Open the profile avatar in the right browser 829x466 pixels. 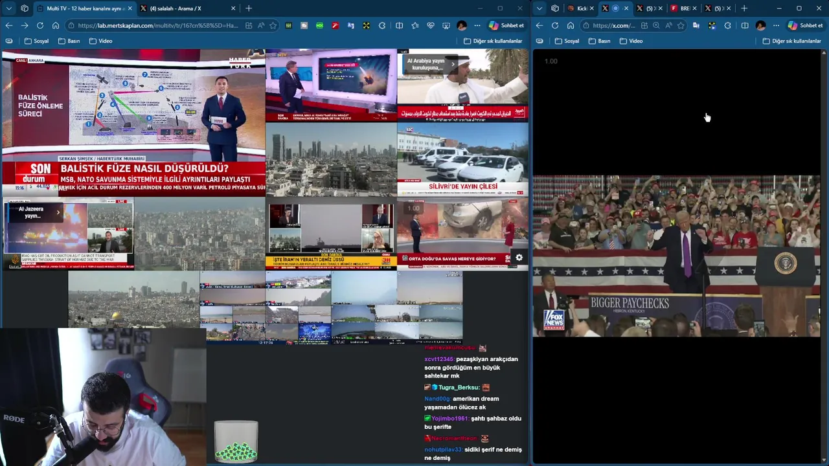(760, 25)
